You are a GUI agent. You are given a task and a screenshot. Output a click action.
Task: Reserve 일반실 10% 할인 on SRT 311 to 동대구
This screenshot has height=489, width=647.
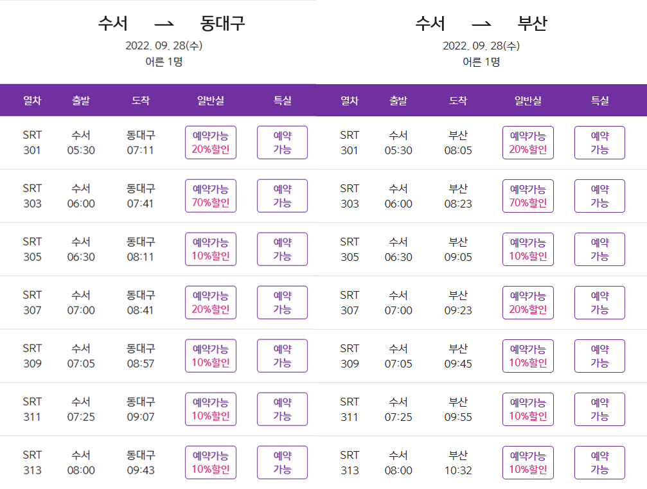click(210, 409)
